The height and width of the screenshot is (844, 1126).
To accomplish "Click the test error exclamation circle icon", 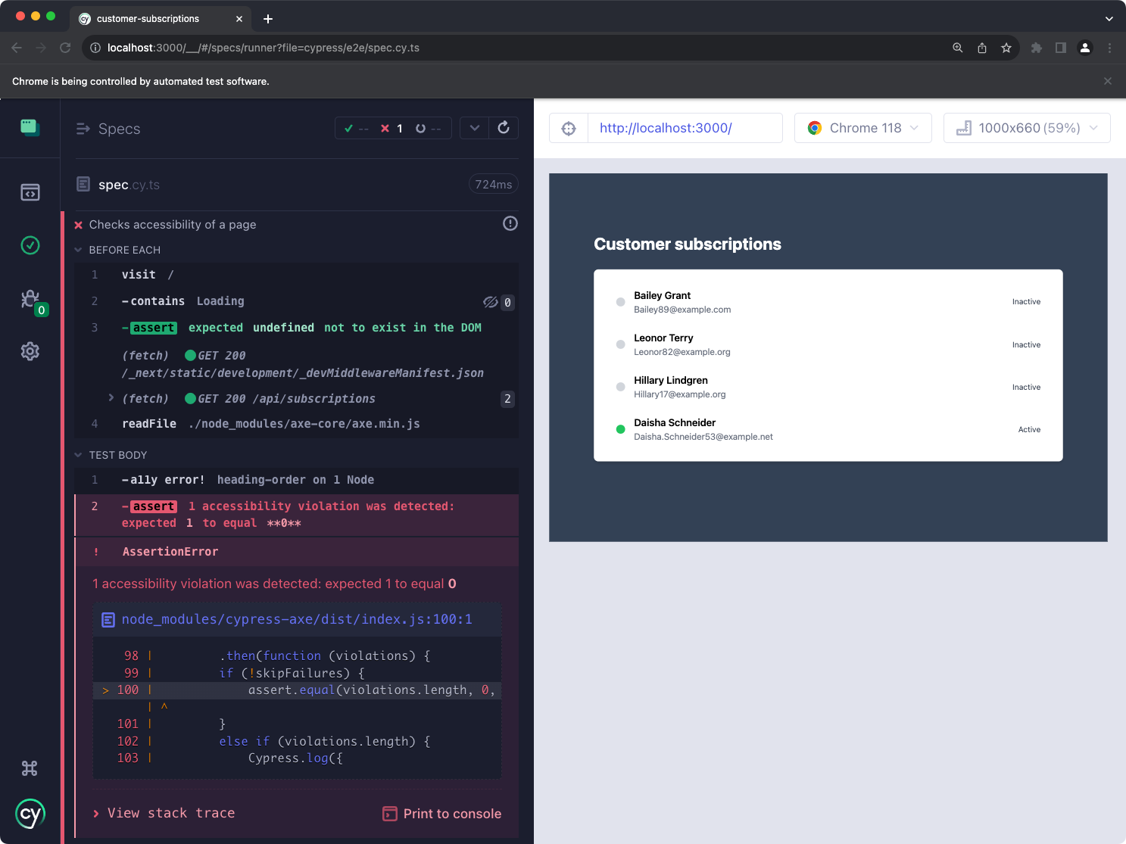I will pos(510,223).
